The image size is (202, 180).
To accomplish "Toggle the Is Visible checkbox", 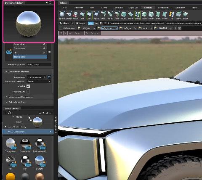I will 28,86.
